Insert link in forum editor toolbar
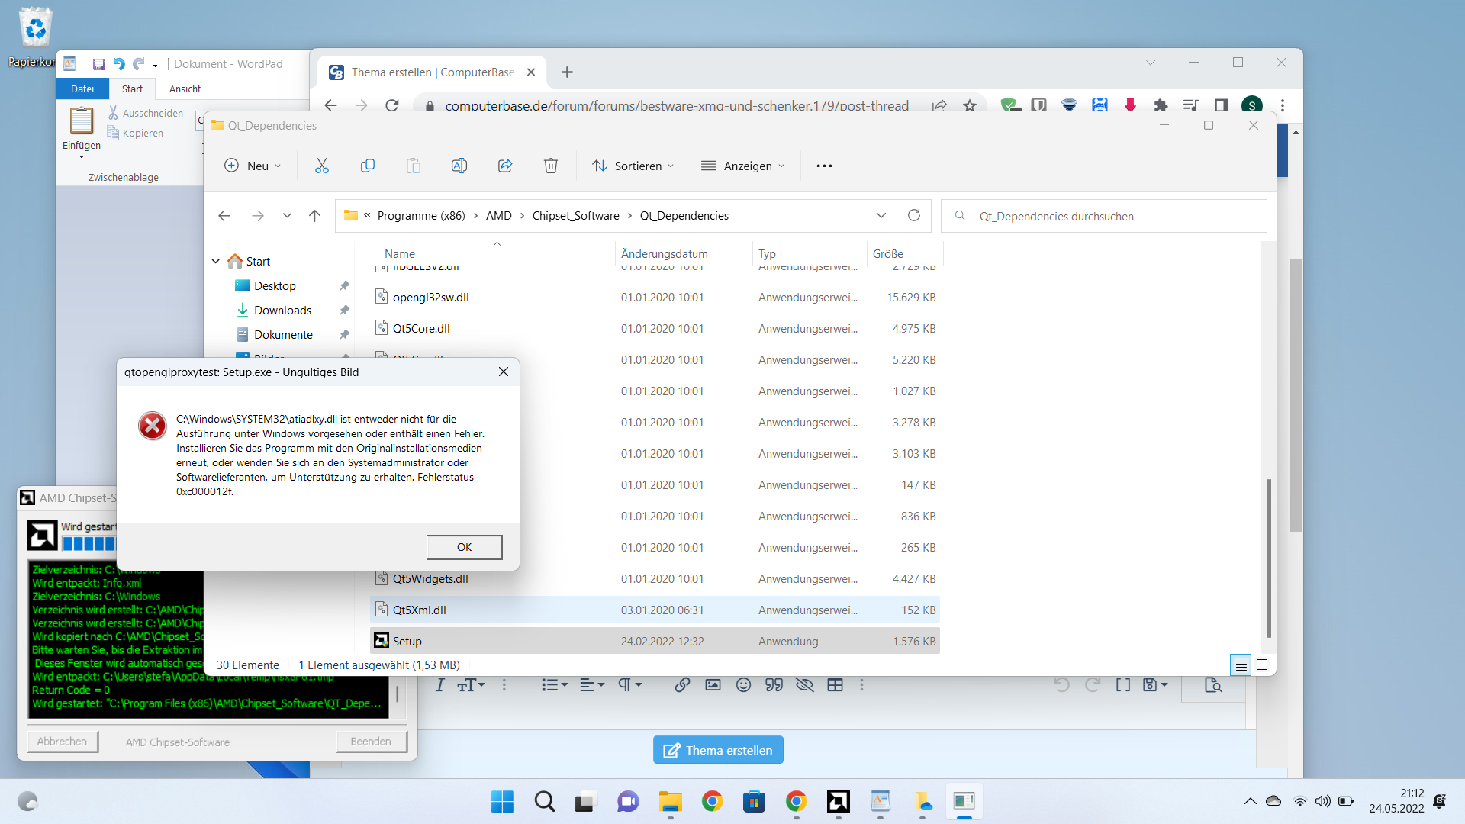The image size is (1465, 824). coord(682,685)
